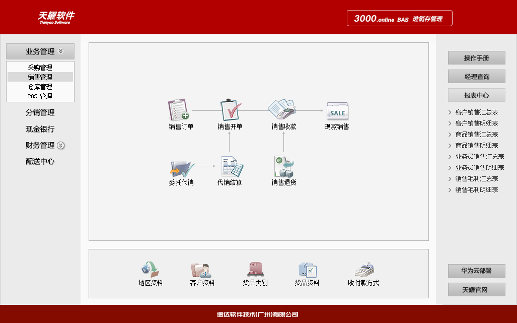This screenshot has height=323, width=517.
Task: Expand the 财务管理 section chevron
Action: 60,146
